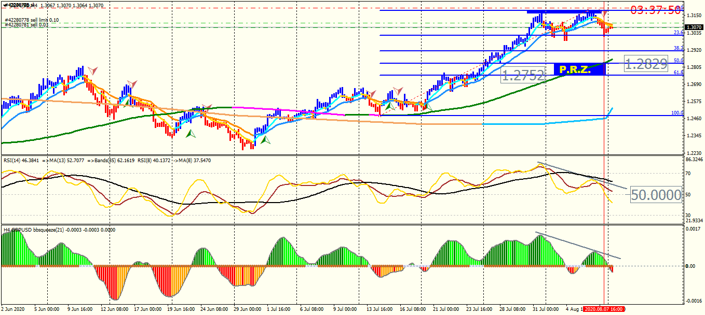Click the '19 Jun 16:00' time axis label

tap(181, 309)
